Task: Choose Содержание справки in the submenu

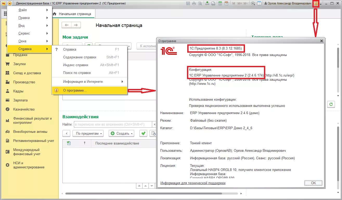Action: 89,57
